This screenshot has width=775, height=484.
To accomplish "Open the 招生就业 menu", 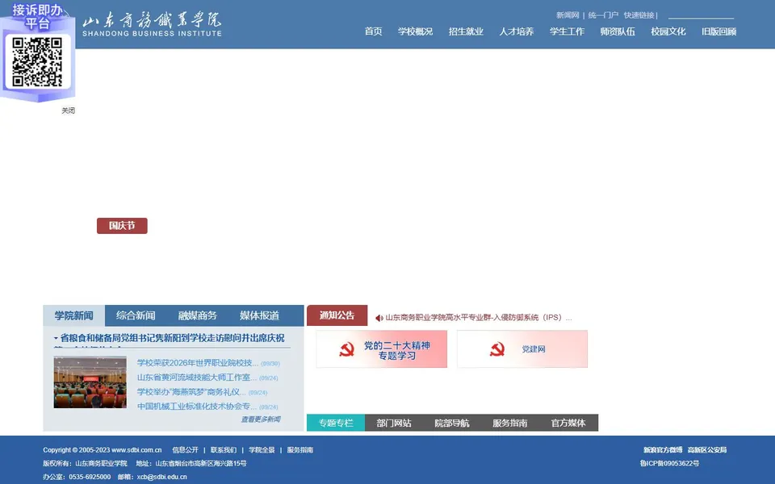I will (x=466, y=31).
